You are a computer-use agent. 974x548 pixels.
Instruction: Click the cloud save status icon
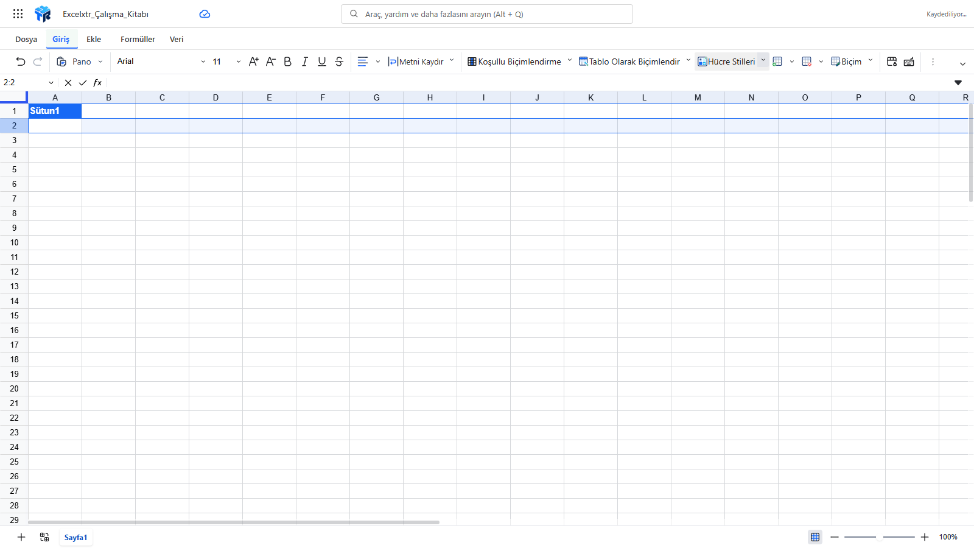(x=205, y=14)
